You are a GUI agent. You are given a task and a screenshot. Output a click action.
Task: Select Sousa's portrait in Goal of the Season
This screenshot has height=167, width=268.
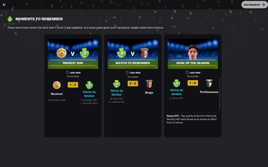[x=193, y=52]
